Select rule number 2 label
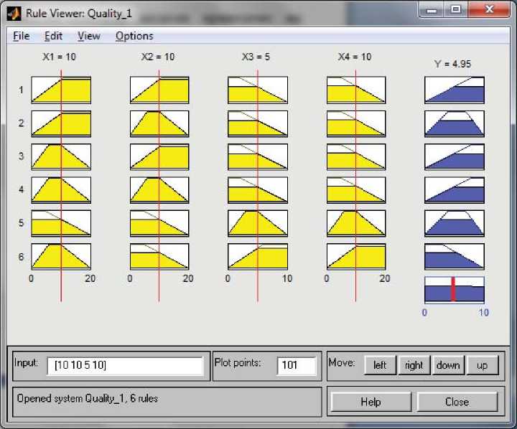This screenshot has height=429, width=517. point(21,123)
